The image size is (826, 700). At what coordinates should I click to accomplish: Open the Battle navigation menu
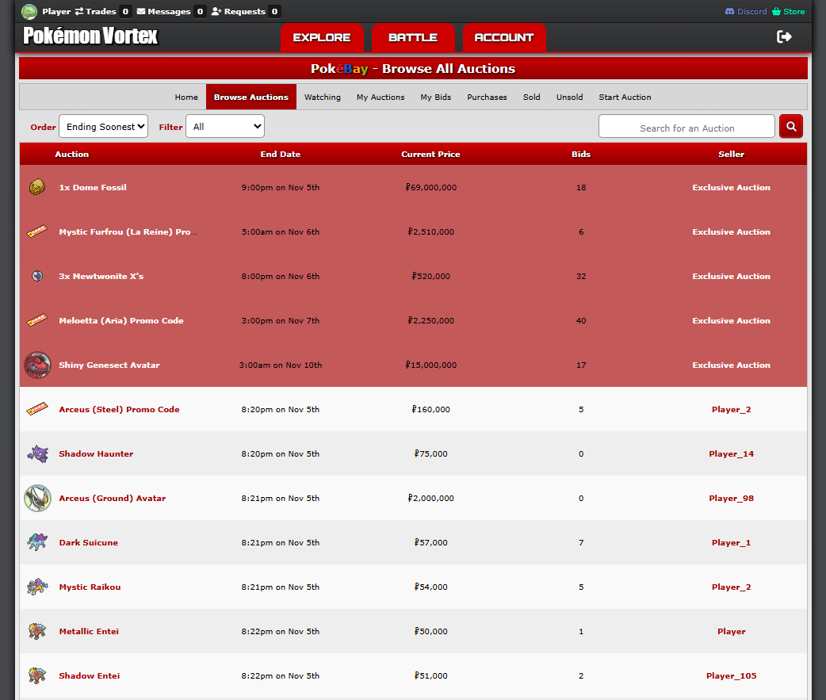412,37
